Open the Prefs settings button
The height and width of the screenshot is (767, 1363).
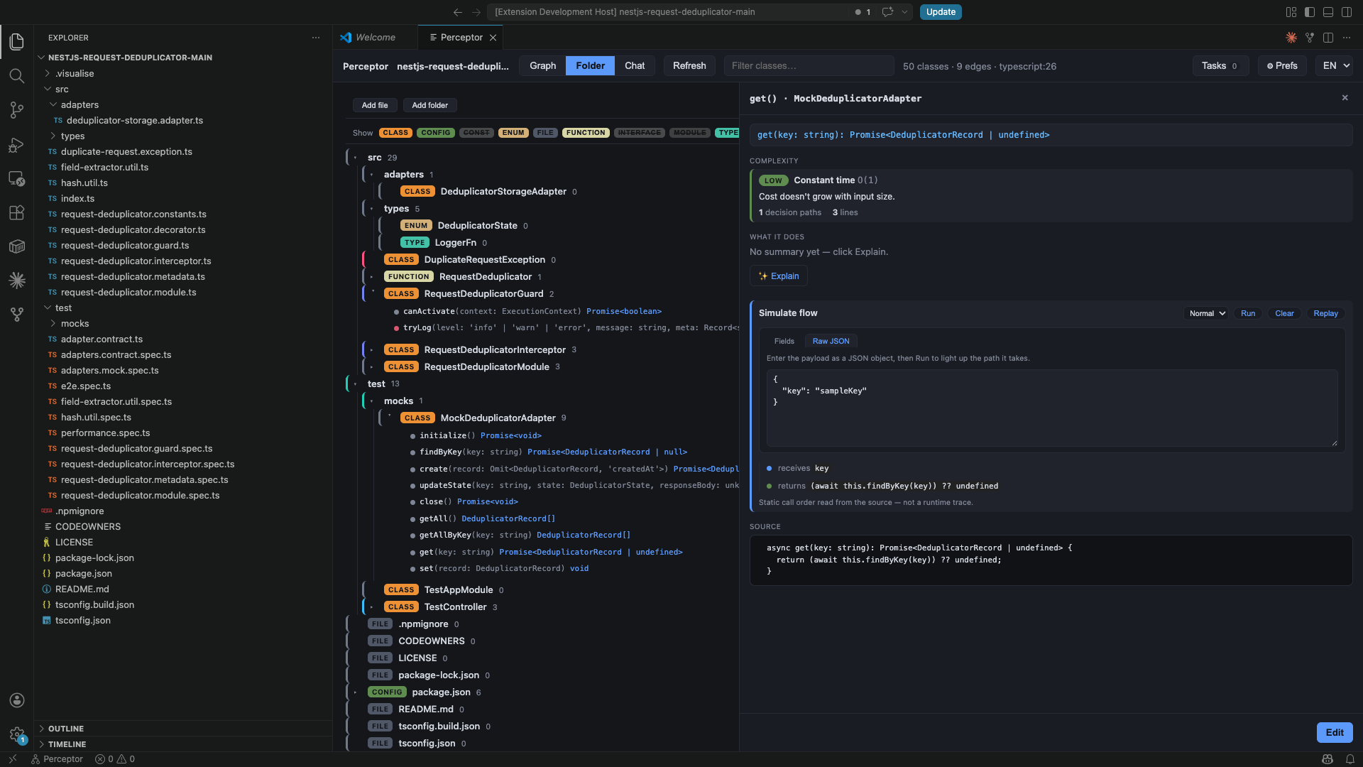[x=1282, y=66]
